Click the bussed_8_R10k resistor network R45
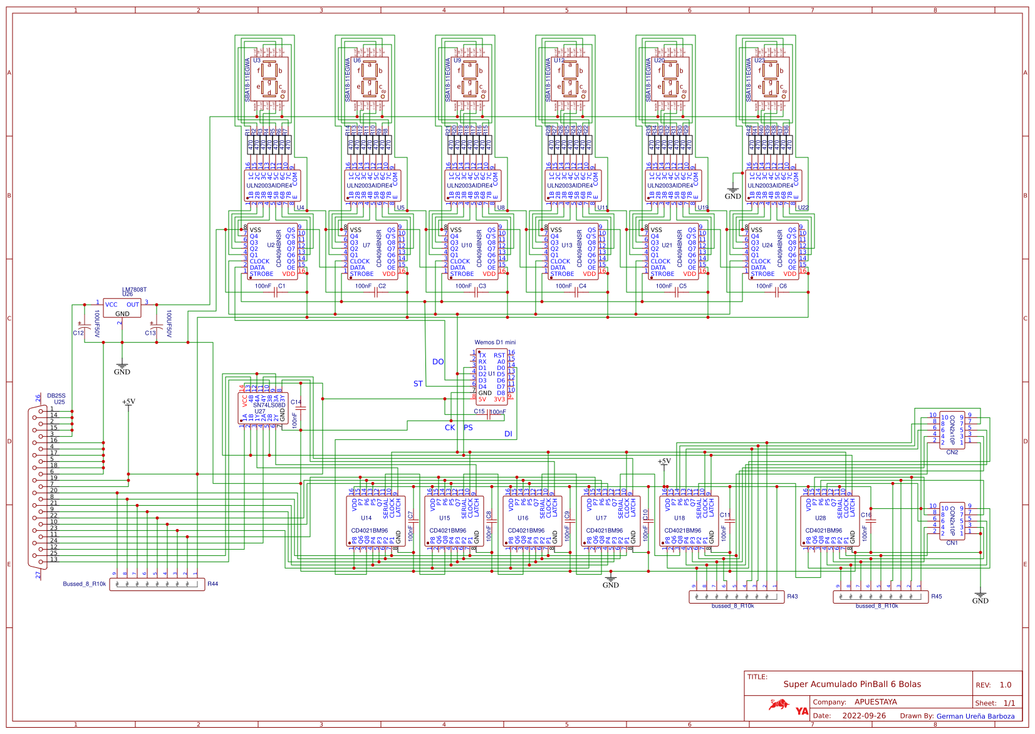This screenshot has width=1035, height=734. [881, 597]
